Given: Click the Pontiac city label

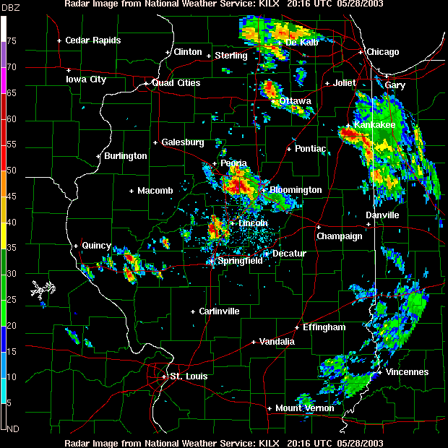Looking at the screenshot, I should tap(311, 149).
